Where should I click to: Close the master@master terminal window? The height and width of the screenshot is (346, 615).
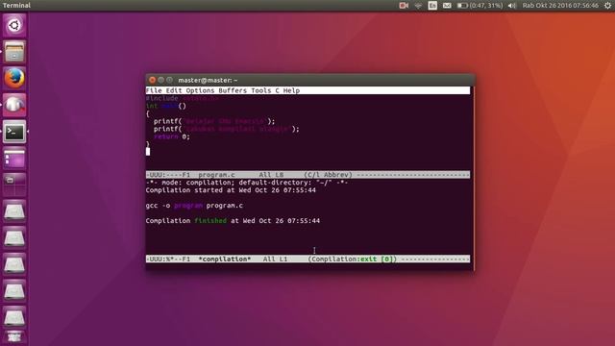[x=152, y=80]
